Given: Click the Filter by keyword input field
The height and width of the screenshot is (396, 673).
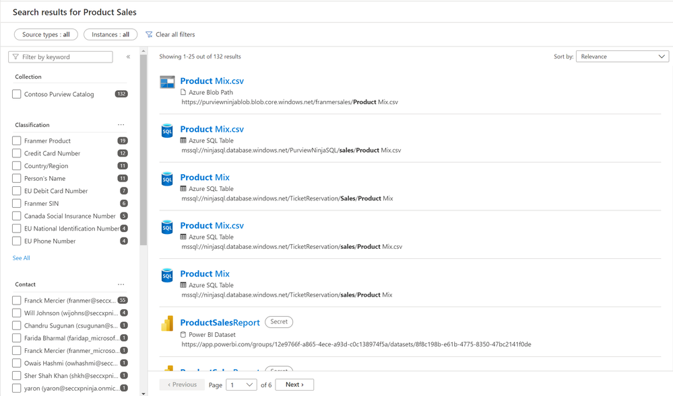Looking at the screenshot, I should click(61, 57).
